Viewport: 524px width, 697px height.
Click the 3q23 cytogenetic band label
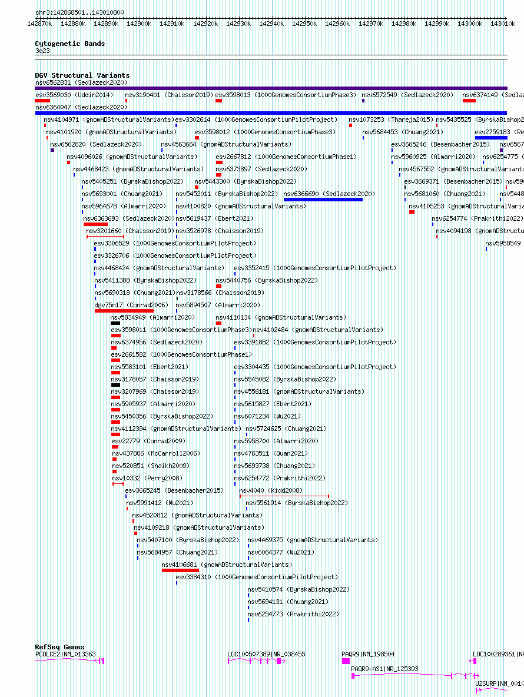point(42,51)
